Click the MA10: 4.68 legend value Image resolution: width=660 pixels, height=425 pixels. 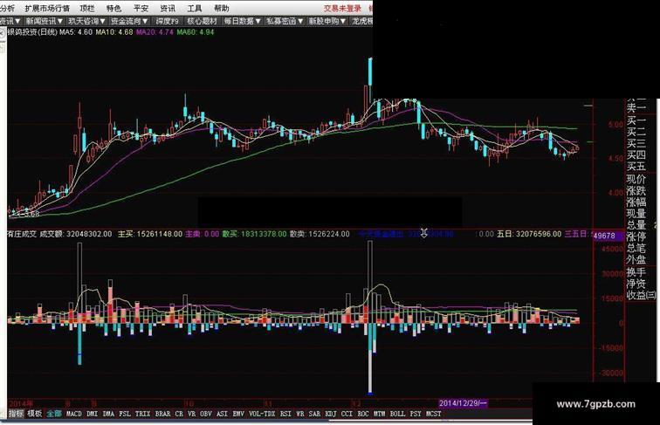(x=114, y=32)
